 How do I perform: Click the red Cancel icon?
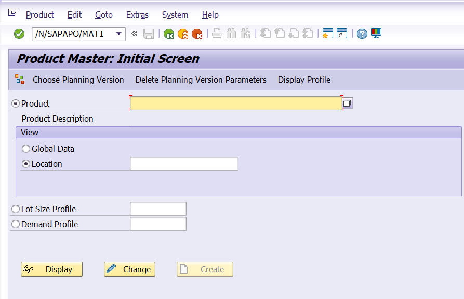197,34
